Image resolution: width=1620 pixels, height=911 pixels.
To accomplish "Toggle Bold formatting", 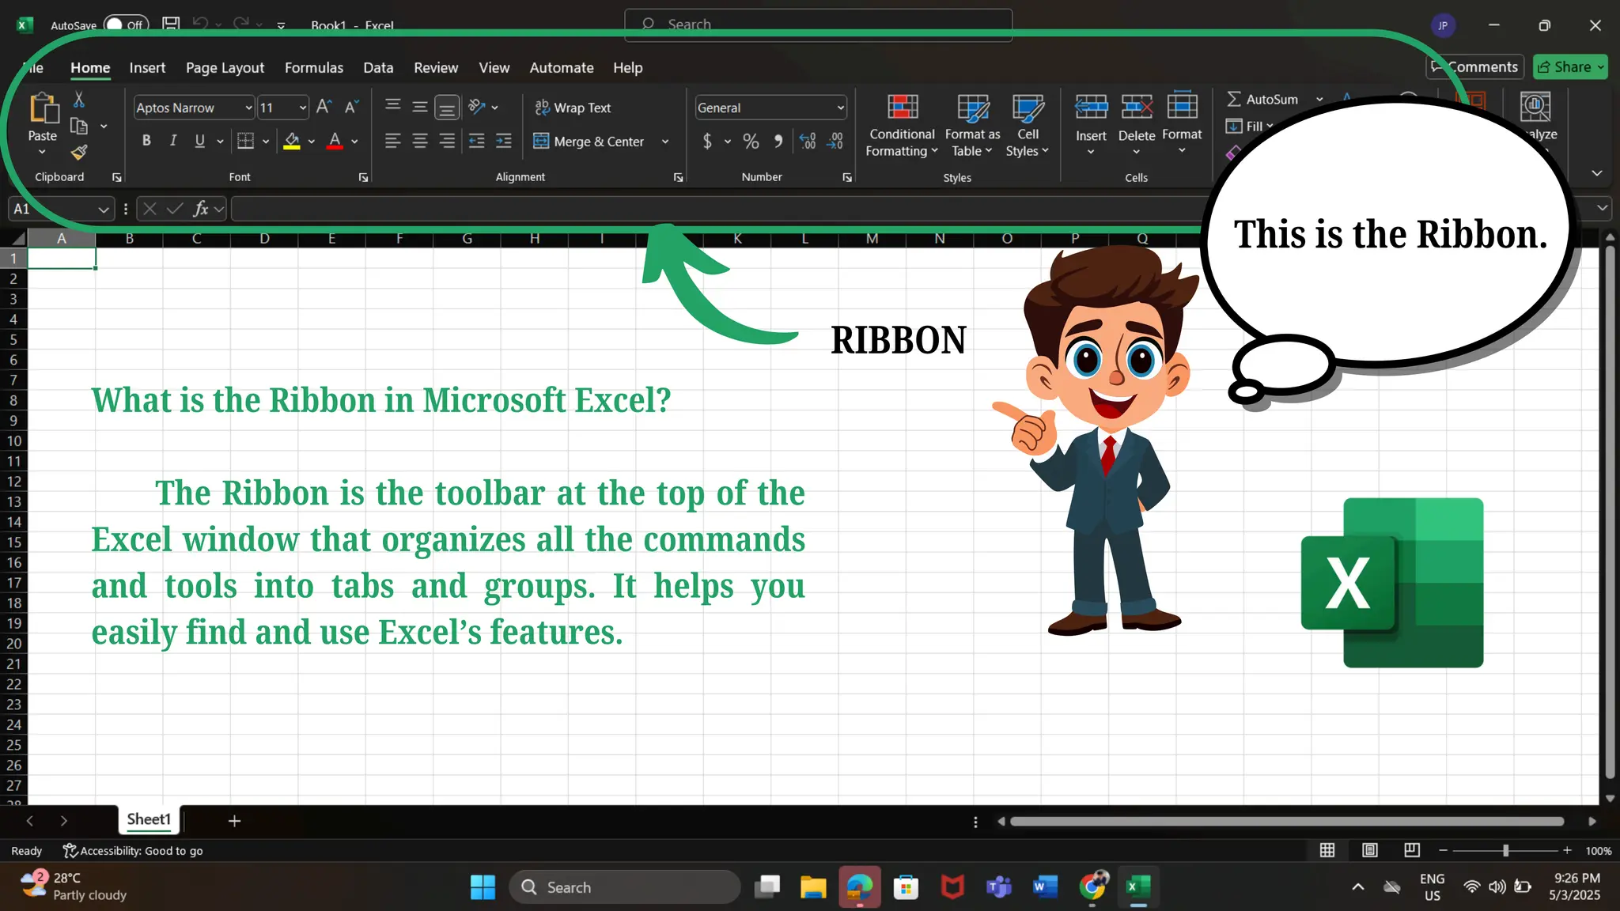I will [x=146, y=141].
